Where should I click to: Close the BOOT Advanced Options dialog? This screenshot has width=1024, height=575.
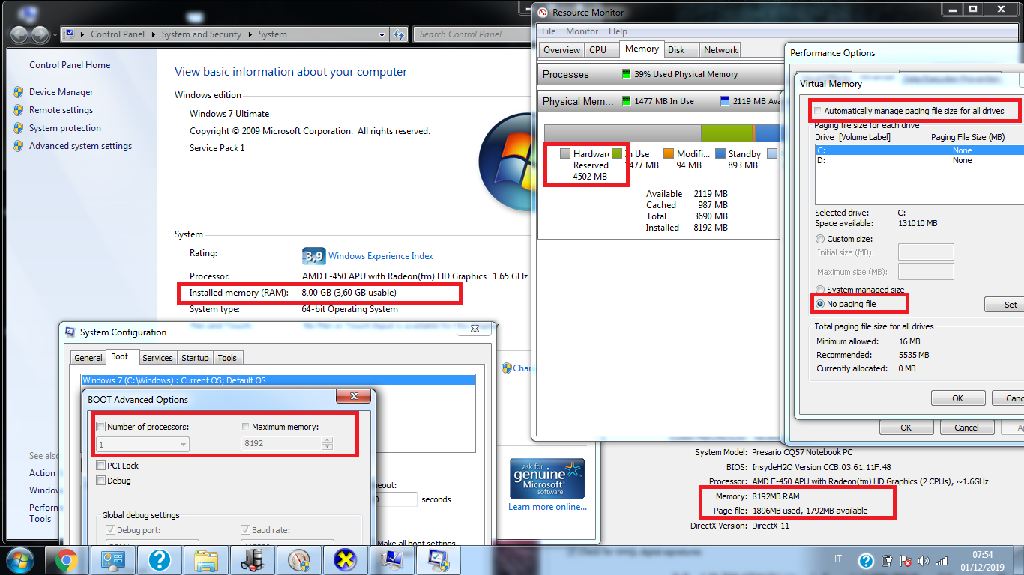[x=352, y=397]
